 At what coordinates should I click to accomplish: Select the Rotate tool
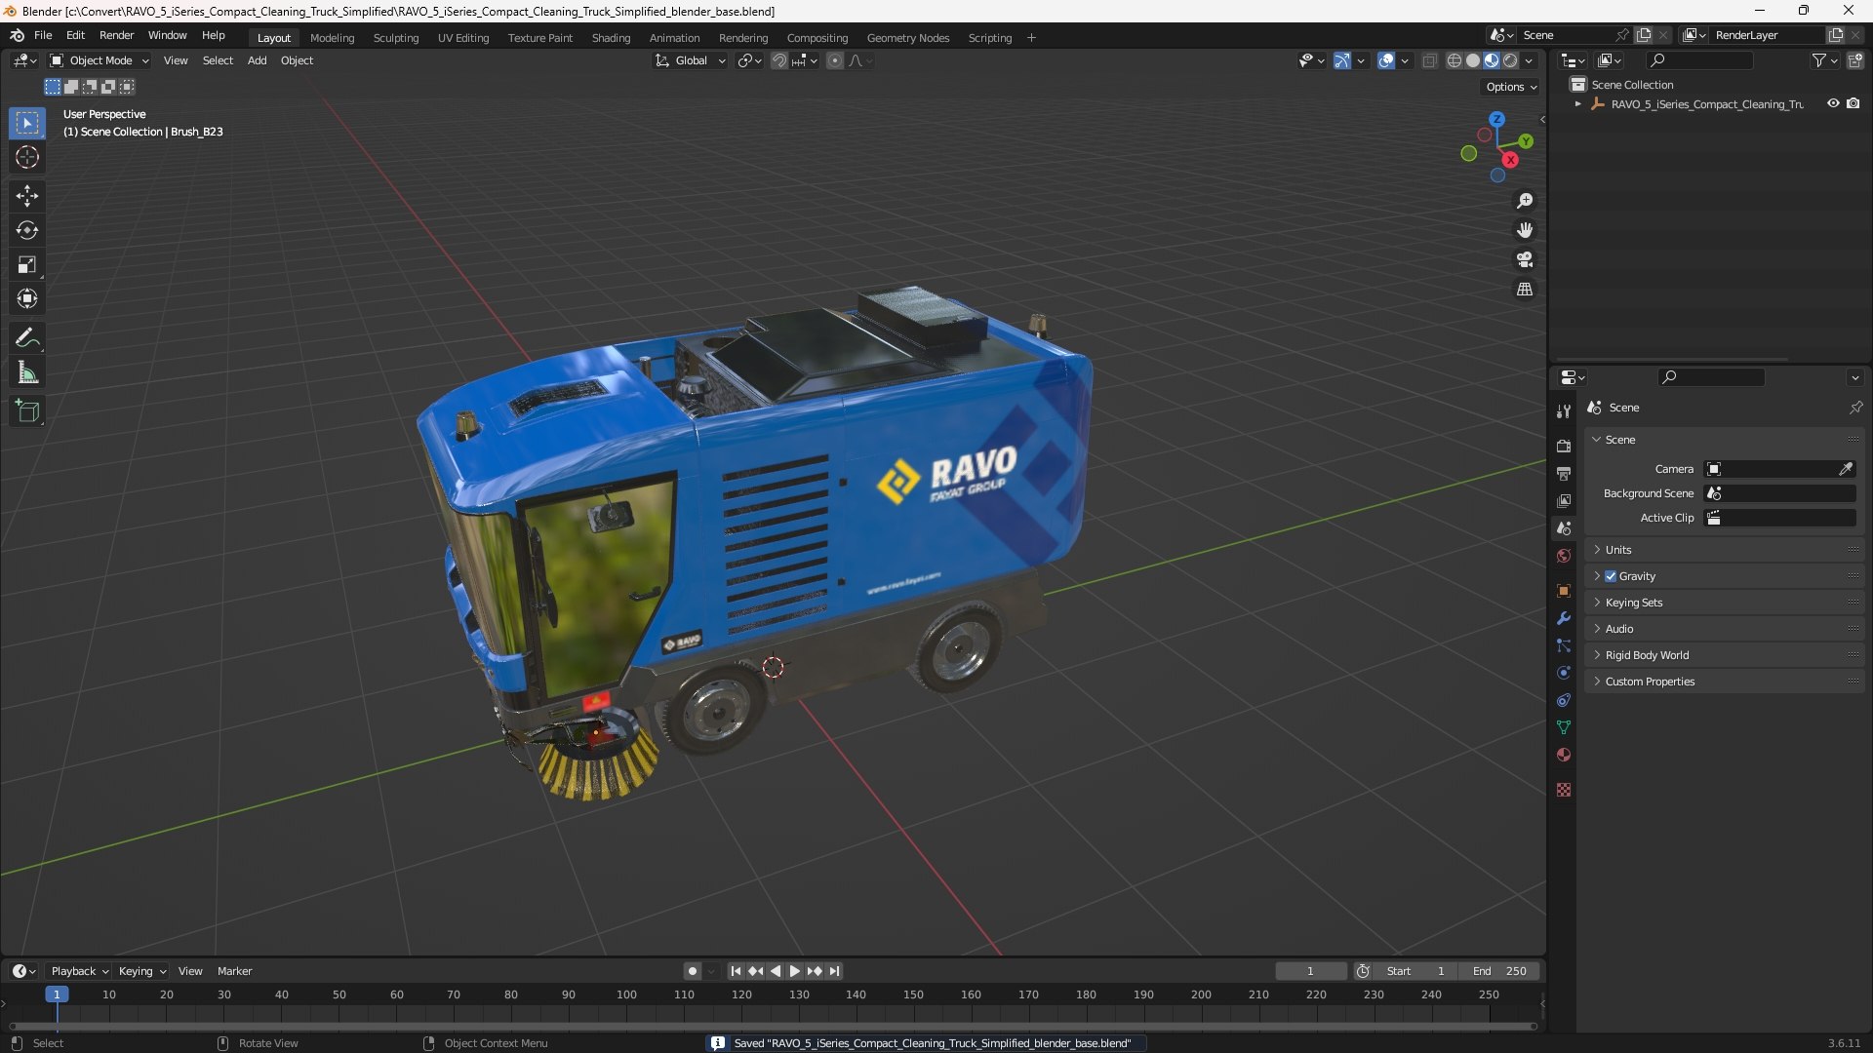(27, 230)
